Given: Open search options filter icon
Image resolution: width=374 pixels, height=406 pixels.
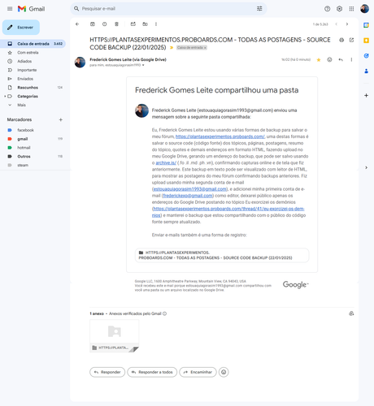Looking at the screenshot, I should point(259,9).
